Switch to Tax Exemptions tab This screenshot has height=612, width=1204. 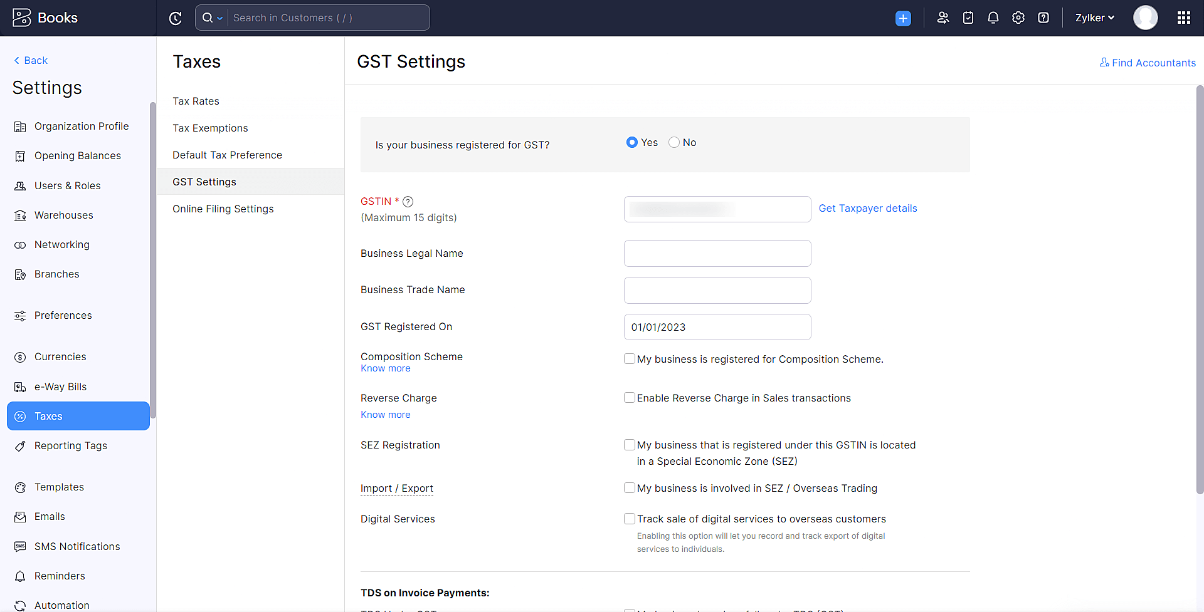coord(210,128)
